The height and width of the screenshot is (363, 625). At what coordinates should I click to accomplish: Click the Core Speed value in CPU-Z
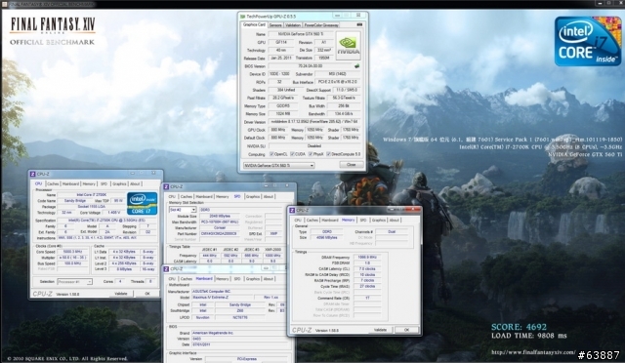[73, 252]
